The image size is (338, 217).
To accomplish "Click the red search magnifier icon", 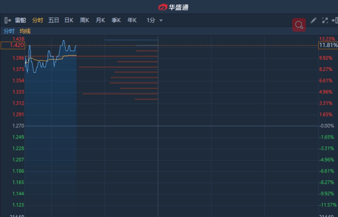I will point(299,25).
